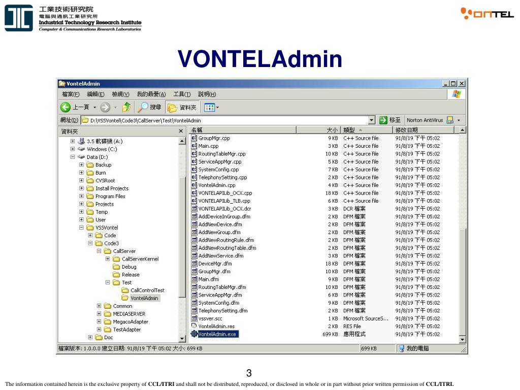Screen dimensions: 520x390
Task: Close the Folders pane with X
Action: pos(181,132)
